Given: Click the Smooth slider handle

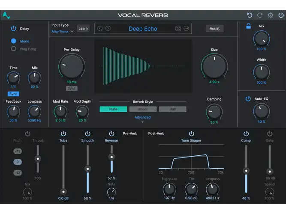Looking at the screenshot, I should [87, 169].
